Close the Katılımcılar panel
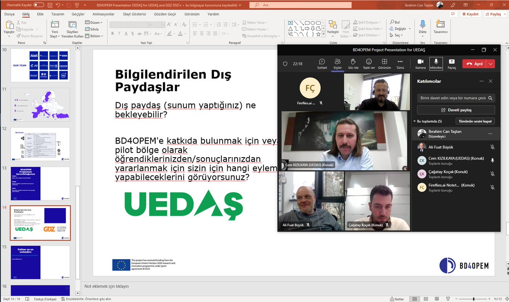The height and width of the screenshot is (302, 509). 491,81
